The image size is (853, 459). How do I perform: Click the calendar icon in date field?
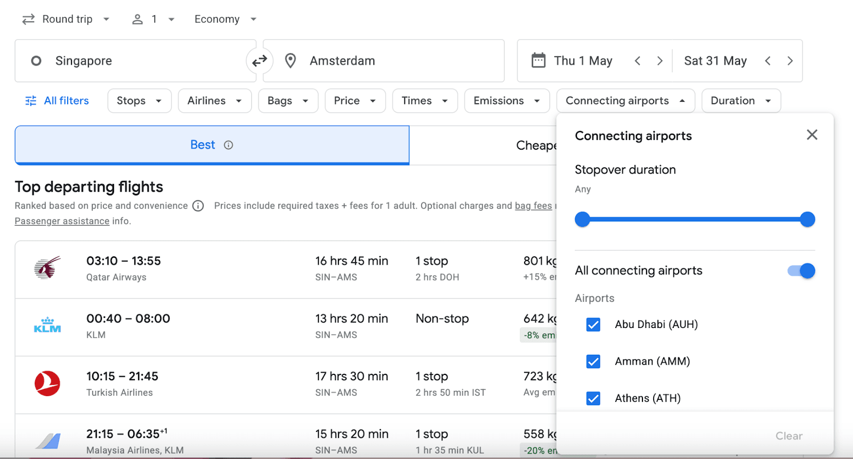pyautogui.click(x=538, y=60)
